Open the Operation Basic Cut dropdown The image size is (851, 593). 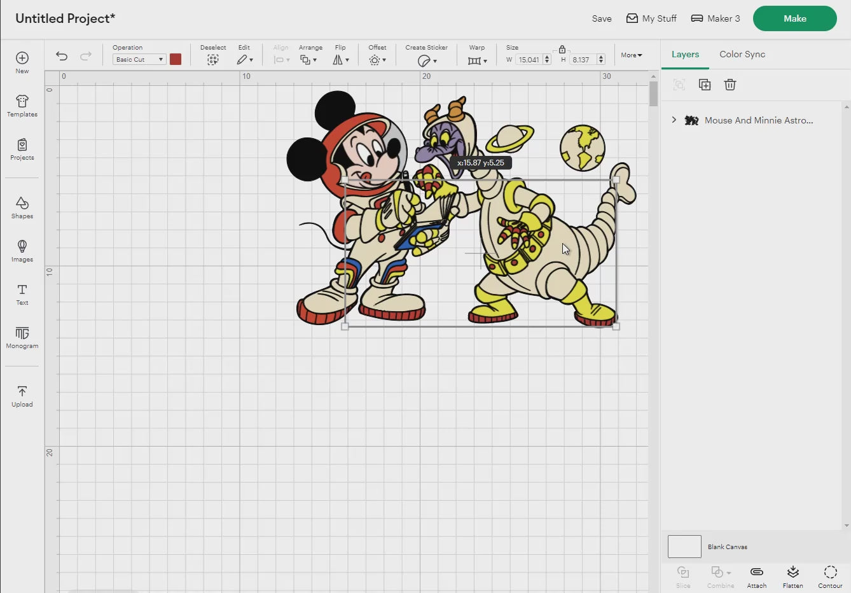[x=139, y=59]
